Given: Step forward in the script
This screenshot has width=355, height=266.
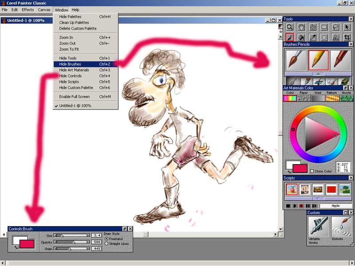Looking at the screenshot, I should point(314,206).
